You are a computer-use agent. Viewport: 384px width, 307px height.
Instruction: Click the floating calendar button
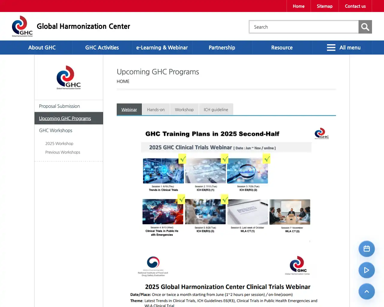click(x=367, y=249)
